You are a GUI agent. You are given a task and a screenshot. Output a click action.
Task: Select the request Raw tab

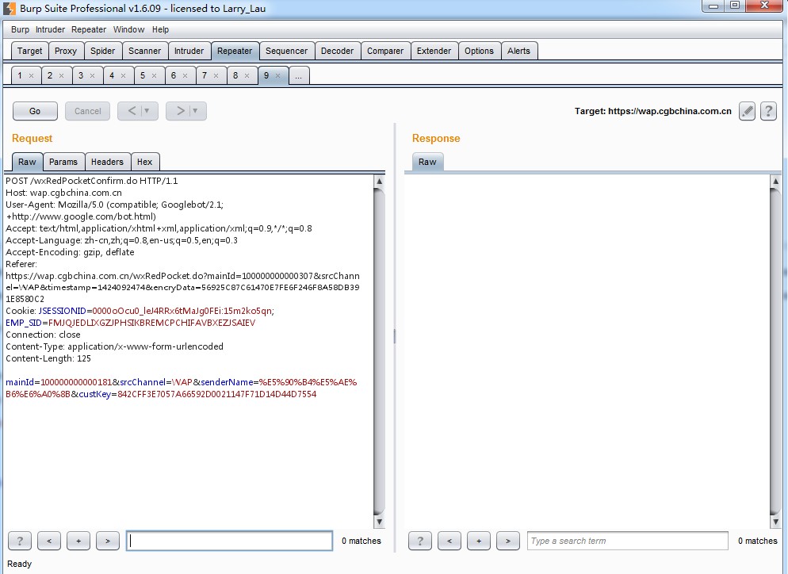tap(27, 162)
